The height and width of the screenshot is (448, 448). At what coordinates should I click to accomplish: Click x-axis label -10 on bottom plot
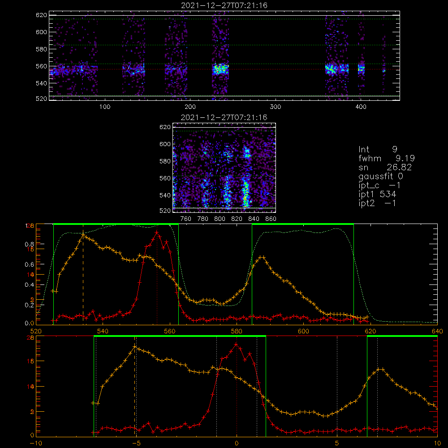click(x=36, y=444)
